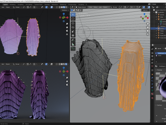
Task: Toggle overlays in main viewport header
Action: click(x=149, y=7)
